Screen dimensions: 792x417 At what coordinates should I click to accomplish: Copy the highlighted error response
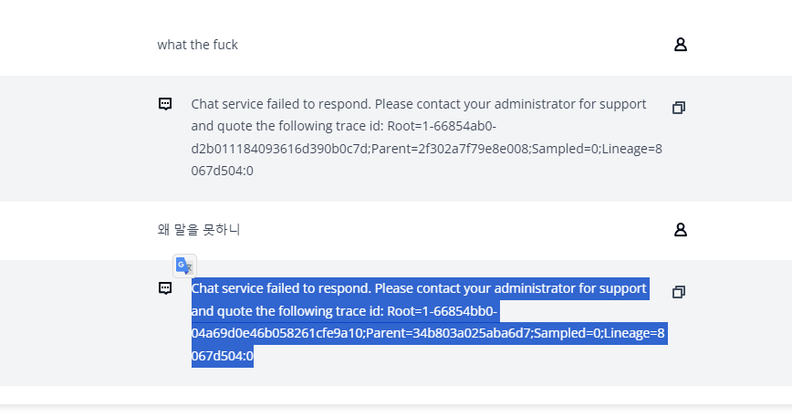click(678, 292)
